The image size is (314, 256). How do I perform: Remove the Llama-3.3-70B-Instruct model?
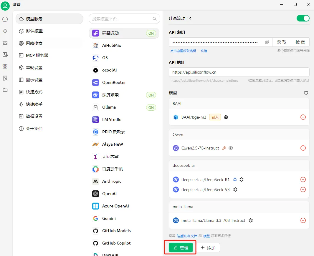click(x=303, y=220)
